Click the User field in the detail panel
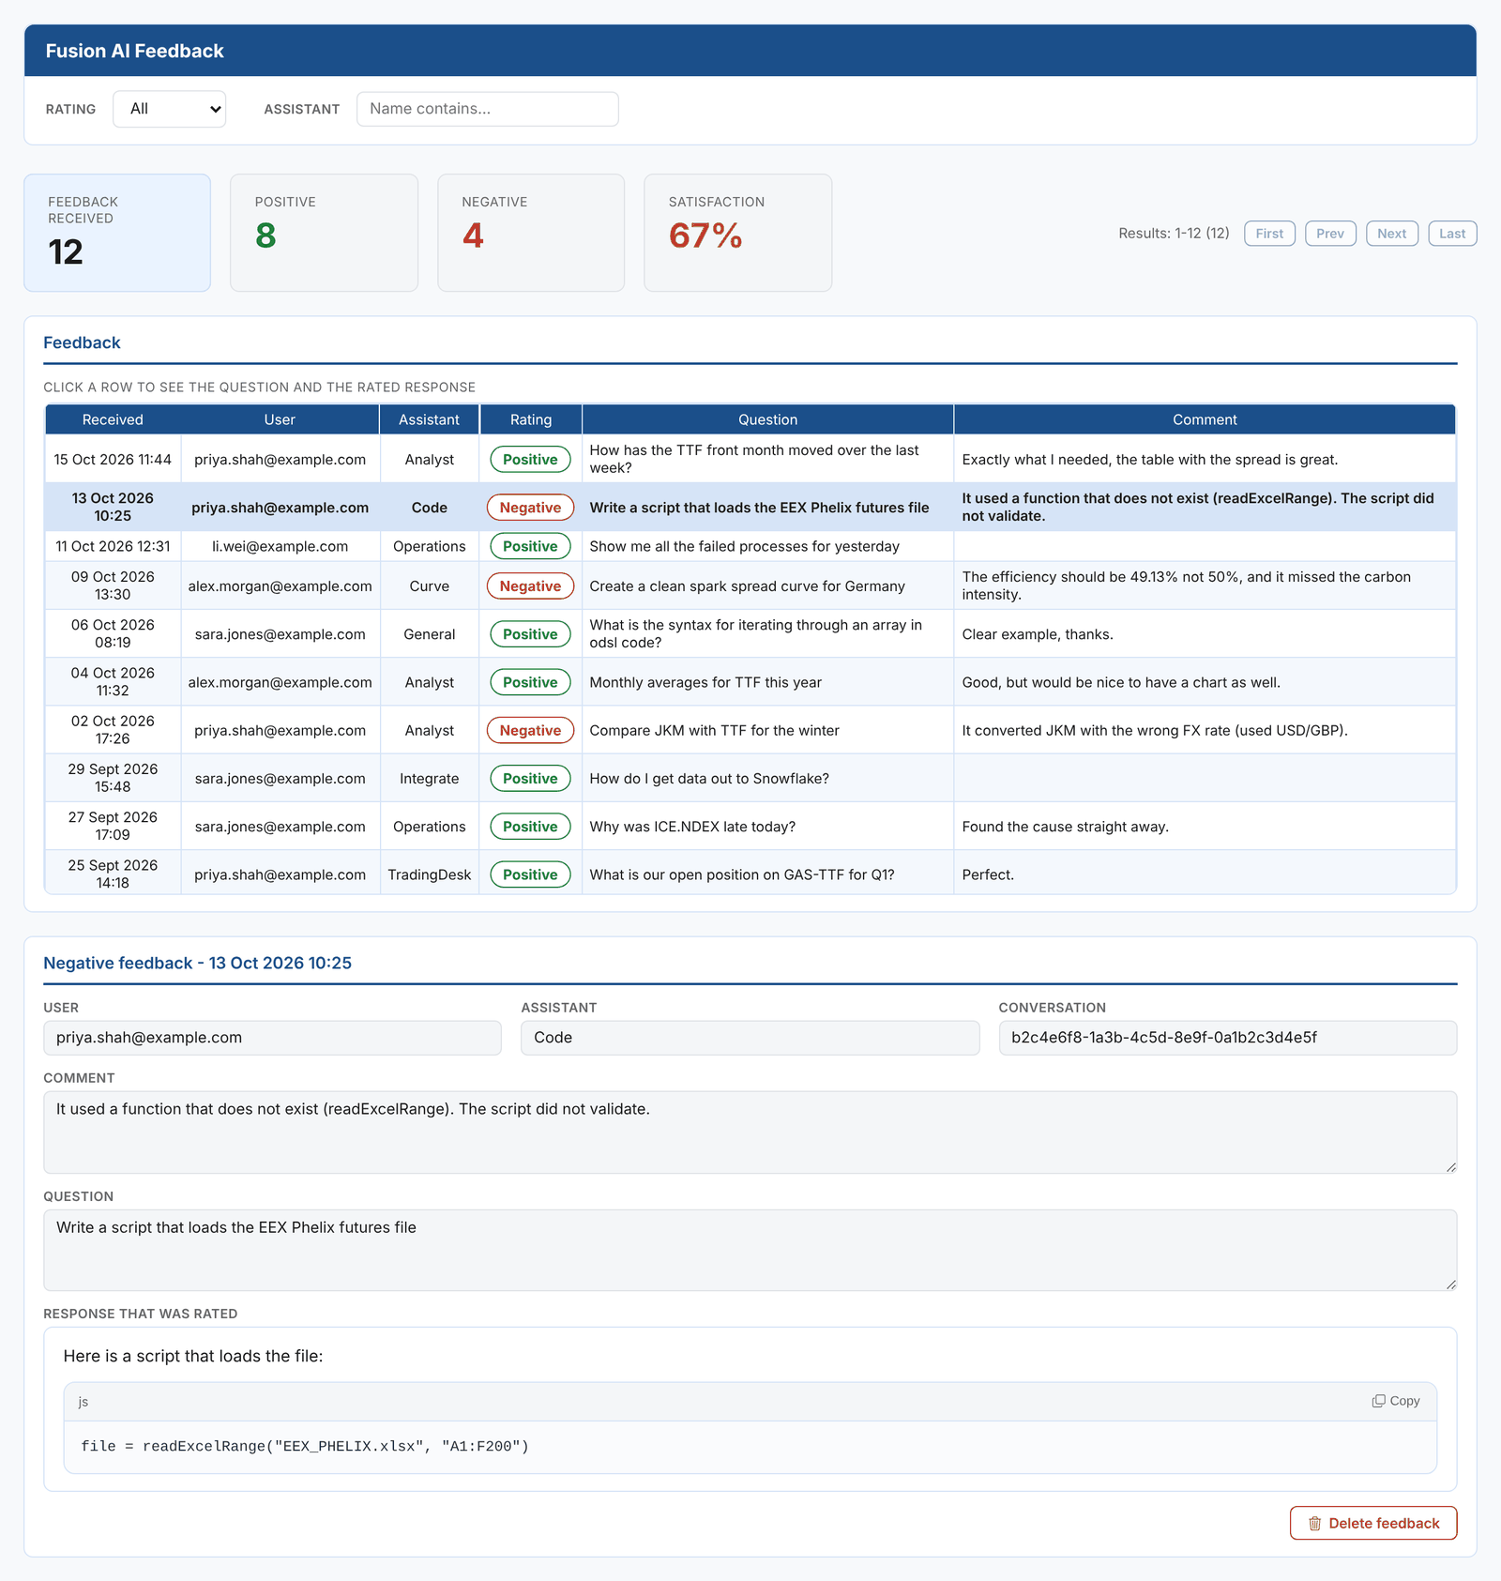Viewport: 1501px width, 1581px height. pos(272,1038)
